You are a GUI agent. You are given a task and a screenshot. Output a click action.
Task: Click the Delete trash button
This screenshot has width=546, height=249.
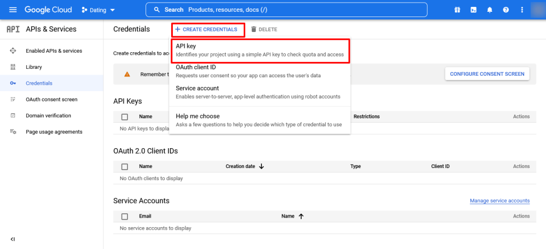(x=264, y=29)
